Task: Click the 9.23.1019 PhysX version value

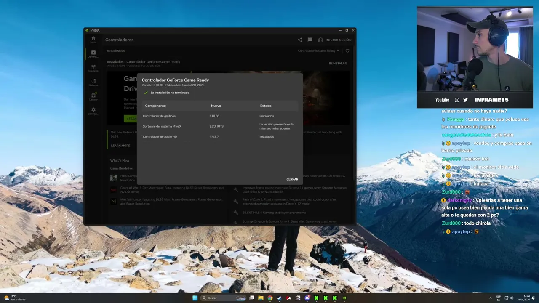Action: pos(216,126)
